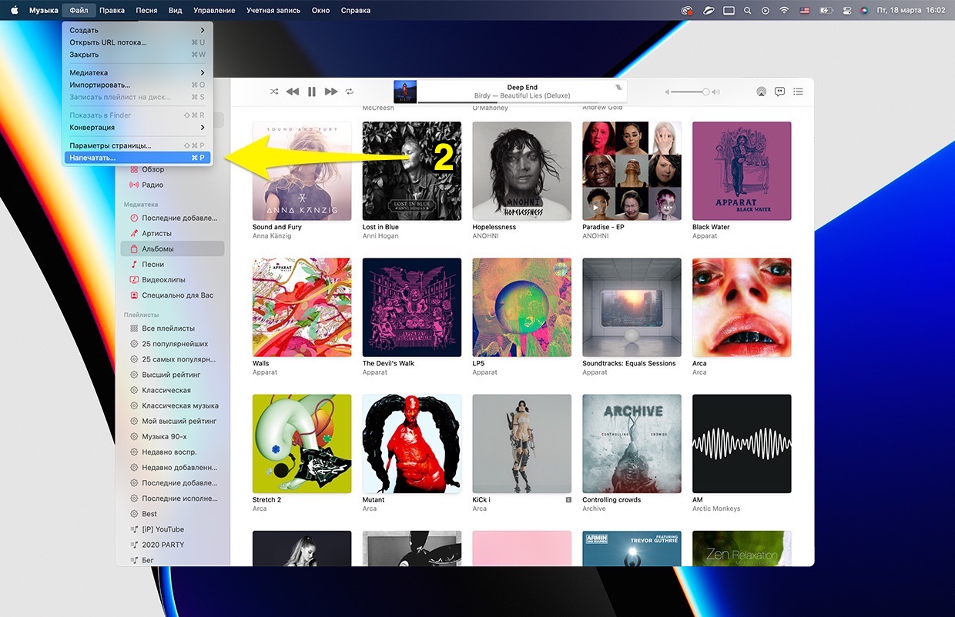Toggle the lyrics panel button

coord(779,92)
